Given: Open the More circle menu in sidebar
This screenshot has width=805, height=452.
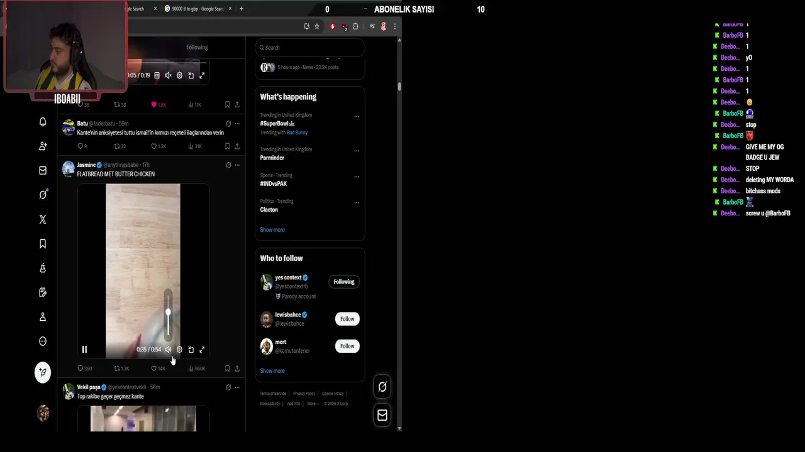Looking at the screenshot, I should (x=43, y=342).
